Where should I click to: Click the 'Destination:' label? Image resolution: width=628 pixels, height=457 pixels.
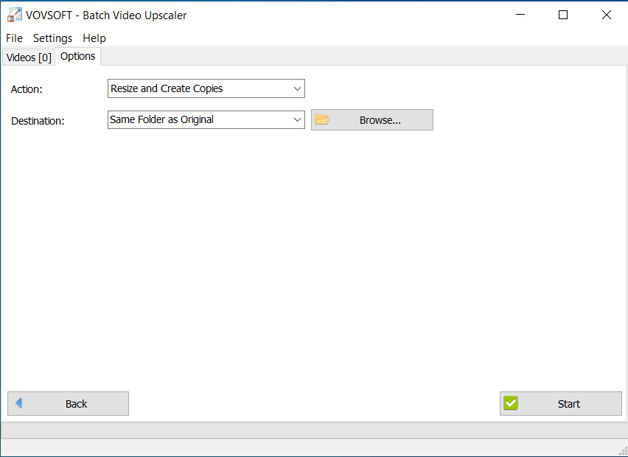tap(38, 121)
